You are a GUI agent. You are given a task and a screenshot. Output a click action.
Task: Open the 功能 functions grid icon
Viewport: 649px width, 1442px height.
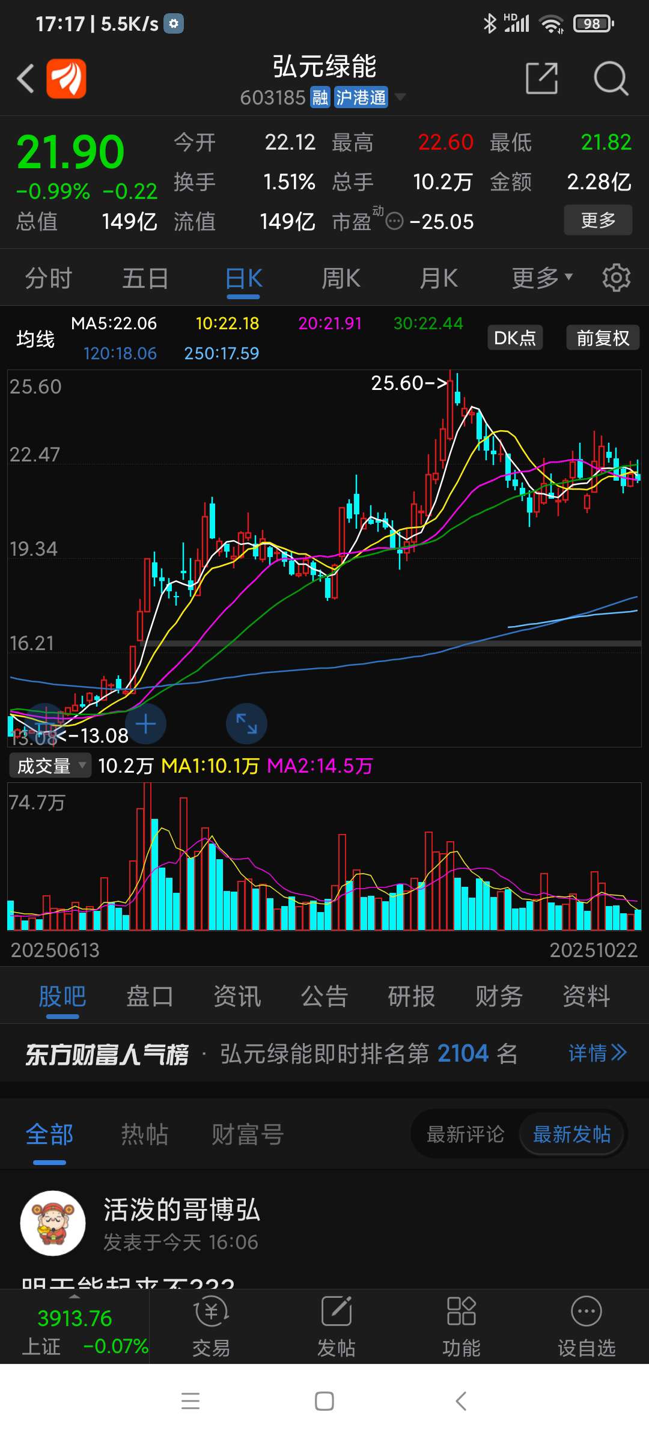(x=462, y=1311)
